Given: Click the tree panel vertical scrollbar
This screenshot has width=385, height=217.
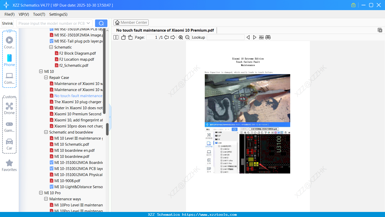Looking at the screenshot, I should click(107, 129).
